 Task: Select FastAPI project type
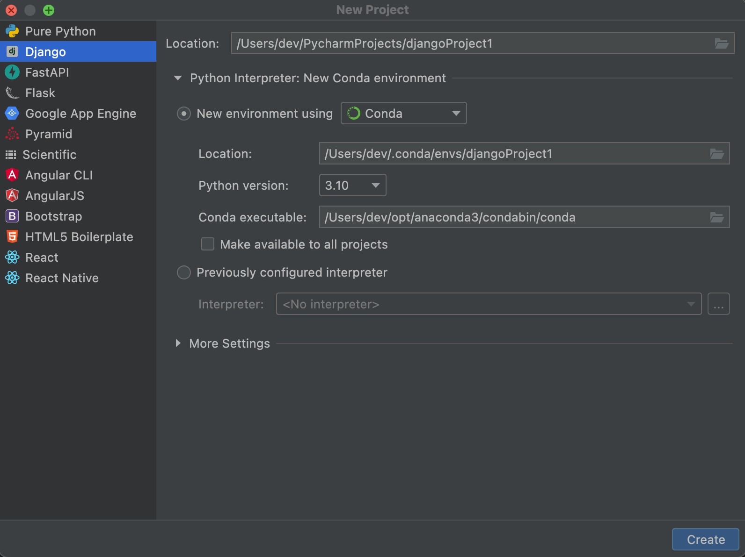[78, 72]
